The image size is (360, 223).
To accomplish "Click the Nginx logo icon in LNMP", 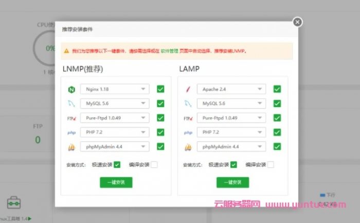I will (71, 89).
